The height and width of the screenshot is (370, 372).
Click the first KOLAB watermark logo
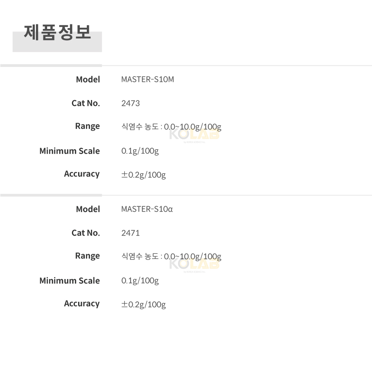tap(194, 136)
